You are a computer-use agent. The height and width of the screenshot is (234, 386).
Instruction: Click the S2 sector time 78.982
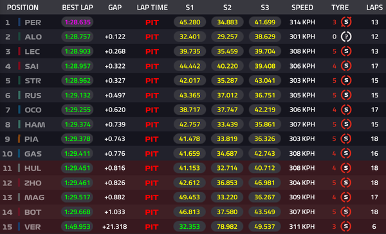point(227,226)
